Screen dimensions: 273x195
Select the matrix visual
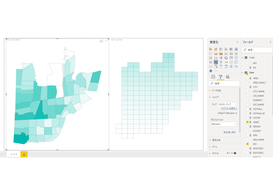tap(226, 66)
